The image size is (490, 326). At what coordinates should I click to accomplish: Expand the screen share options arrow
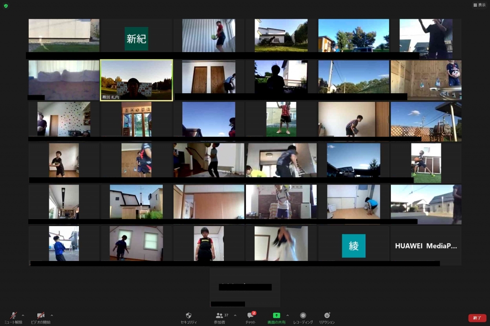(x=288, y=315)
